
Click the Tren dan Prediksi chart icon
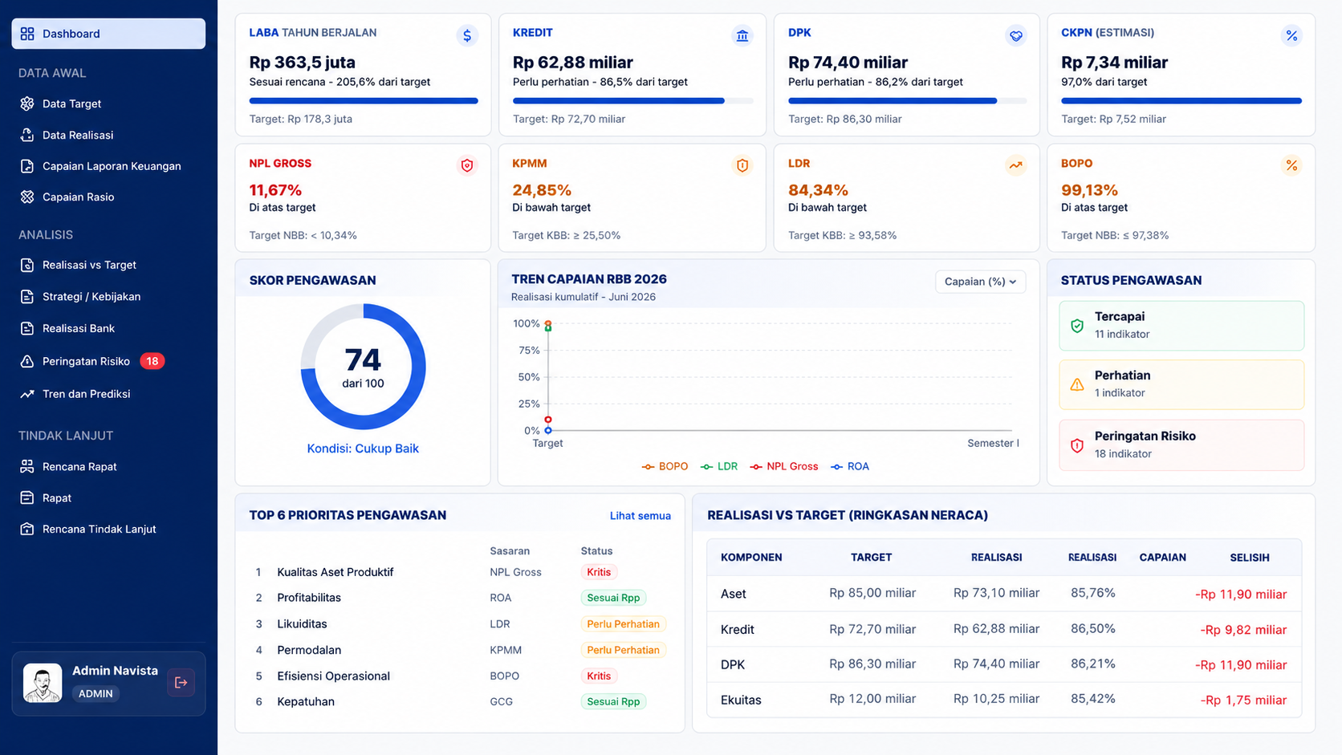(27, 394)
